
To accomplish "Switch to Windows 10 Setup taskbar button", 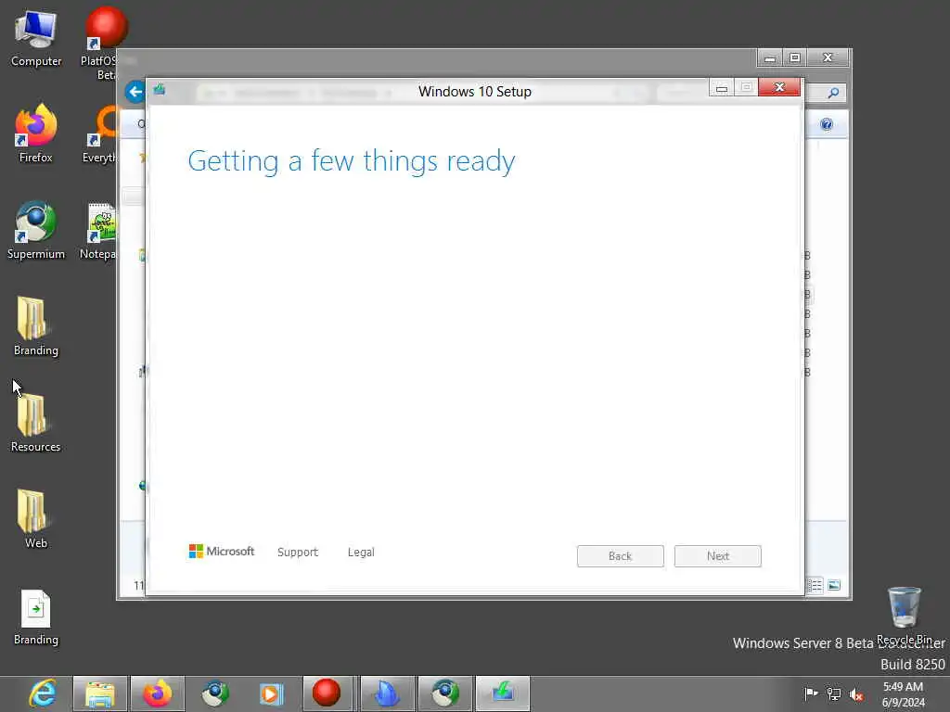I will (x=502, y=693).
